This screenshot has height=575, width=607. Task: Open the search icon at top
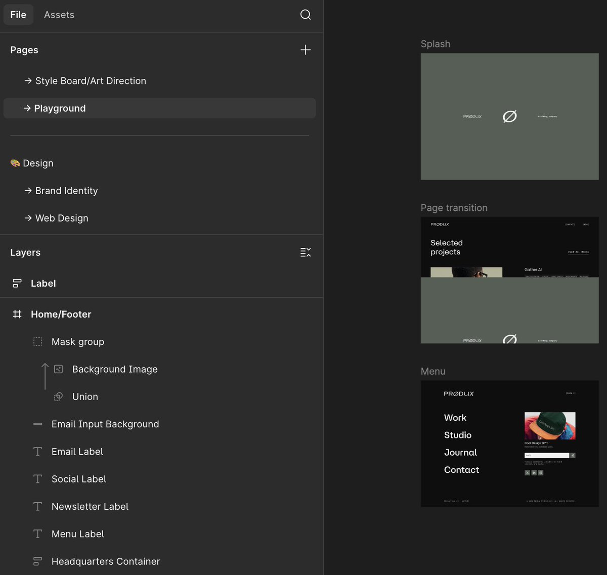pos(306,15)
